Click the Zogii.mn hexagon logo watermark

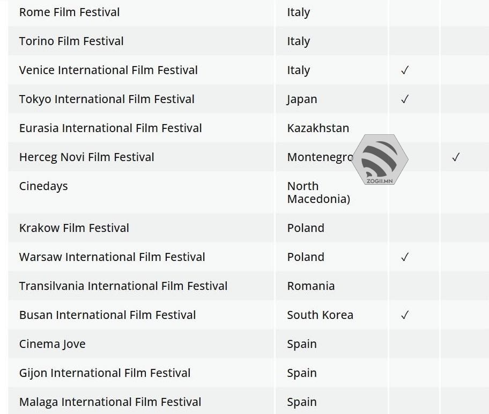380,159
